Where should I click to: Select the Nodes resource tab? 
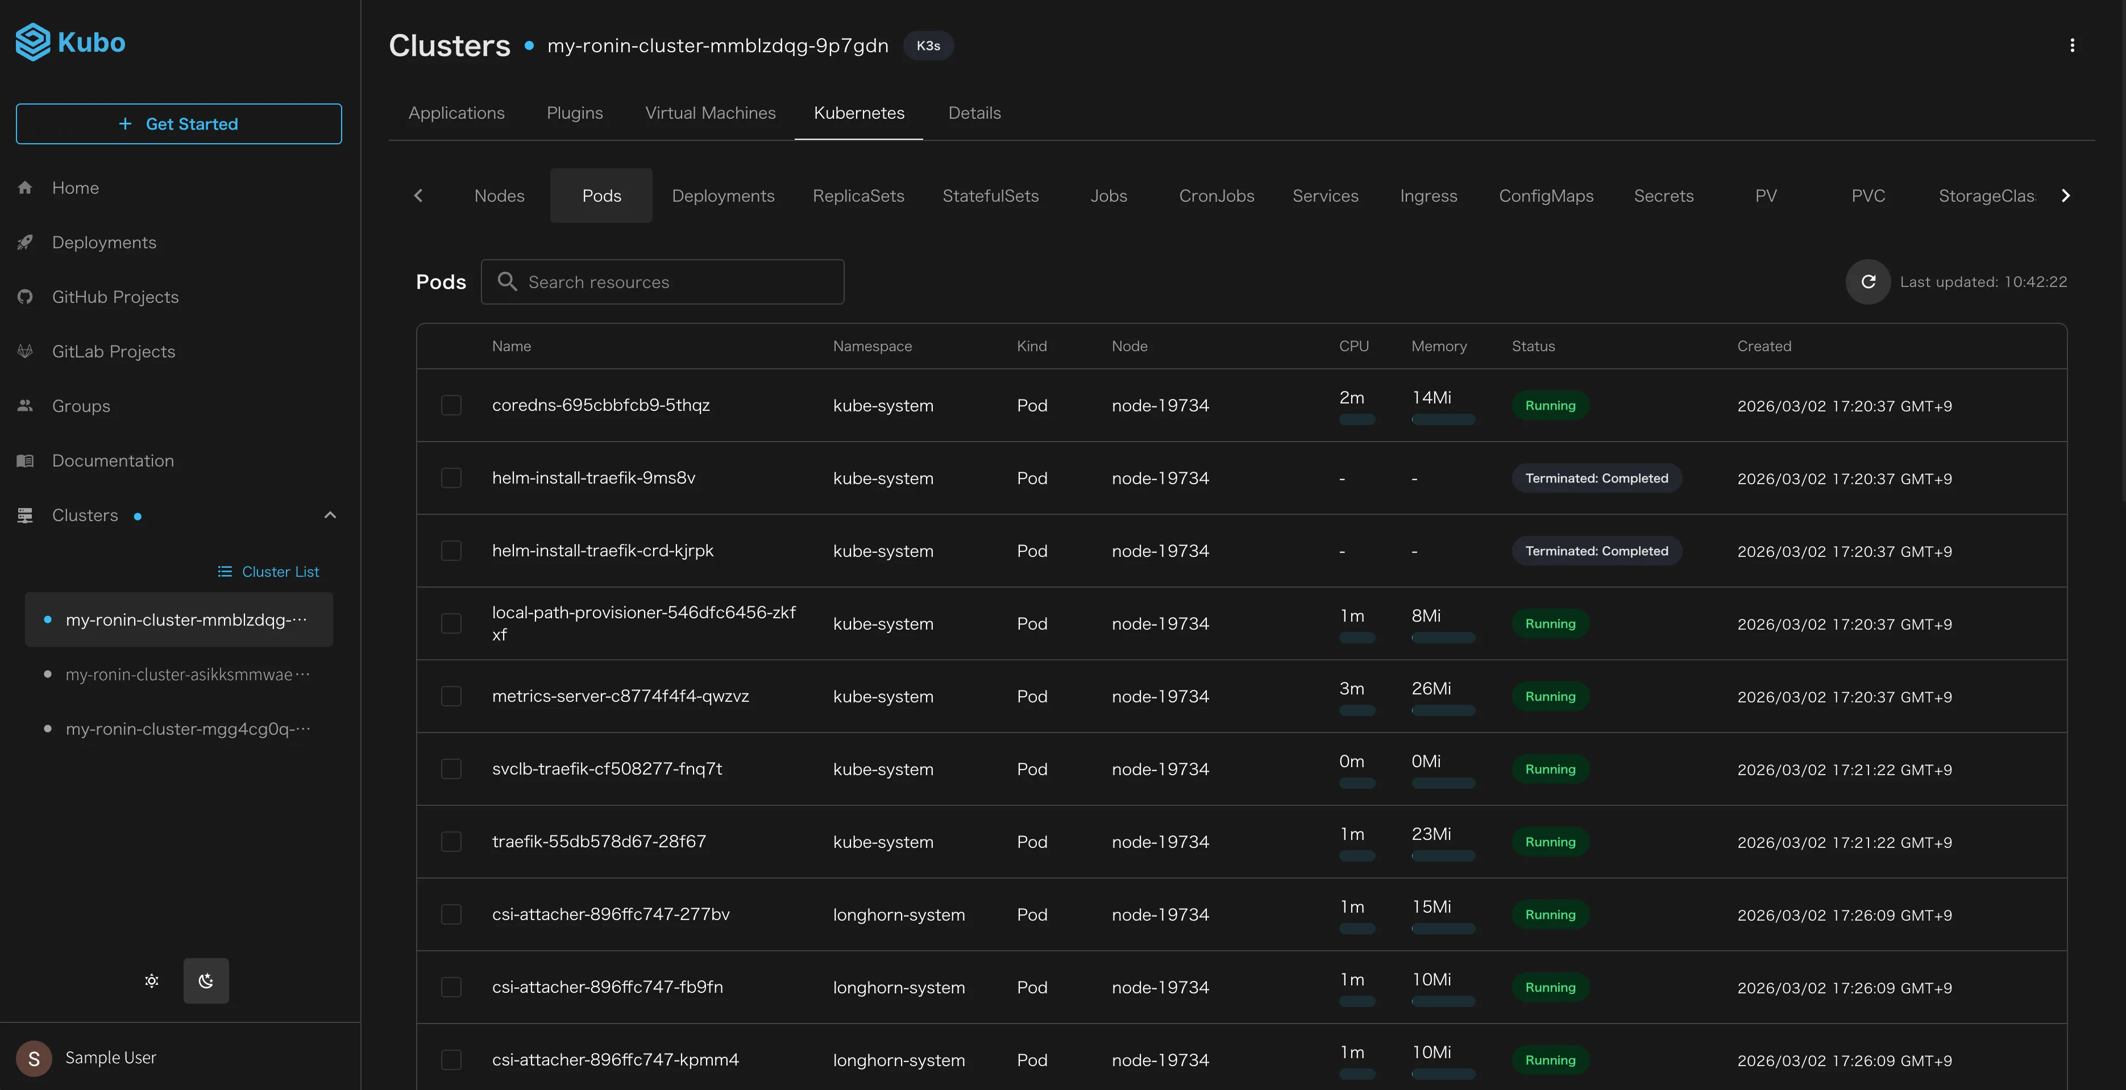(499, 195)
